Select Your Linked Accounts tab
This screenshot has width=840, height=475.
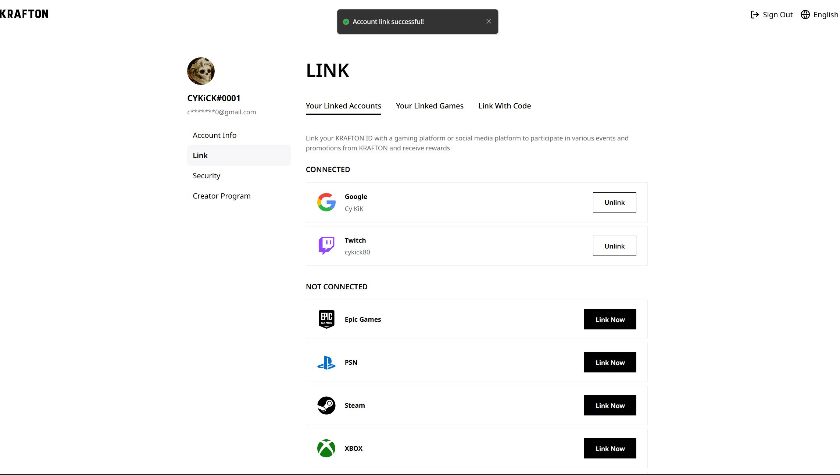pos(343,106)
